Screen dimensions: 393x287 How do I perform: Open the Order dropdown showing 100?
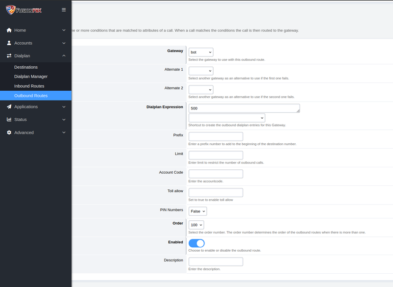[196, 225]
